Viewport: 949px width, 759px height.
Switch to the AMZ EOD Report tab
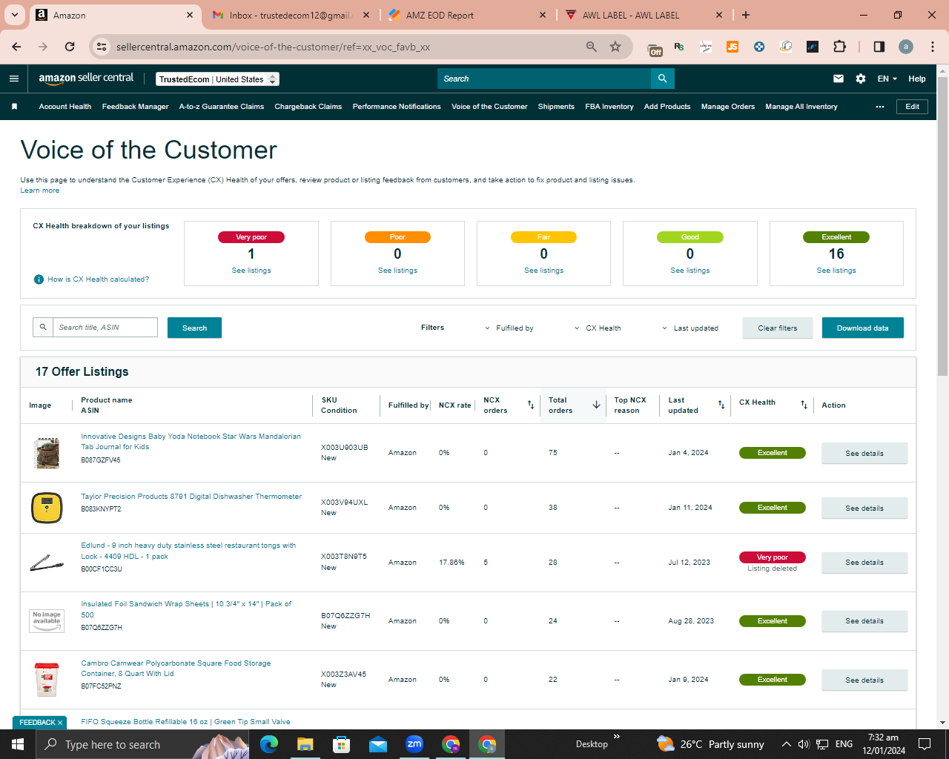pos(467,15)
